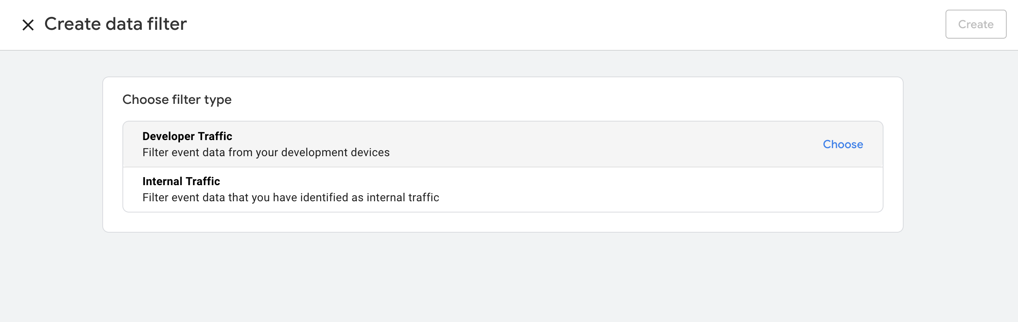This screenshot has width=1018, height=322.
Task: Expand the Developer Traffic option via Choose
Action: (843, 144)
